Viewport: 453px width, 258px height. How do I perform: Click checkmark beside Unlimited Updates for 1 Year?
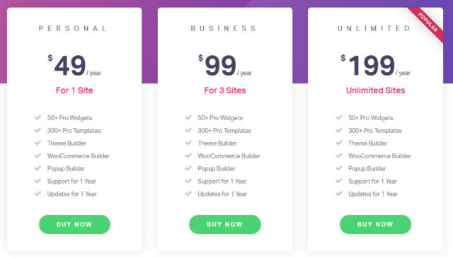click(339, 194)
